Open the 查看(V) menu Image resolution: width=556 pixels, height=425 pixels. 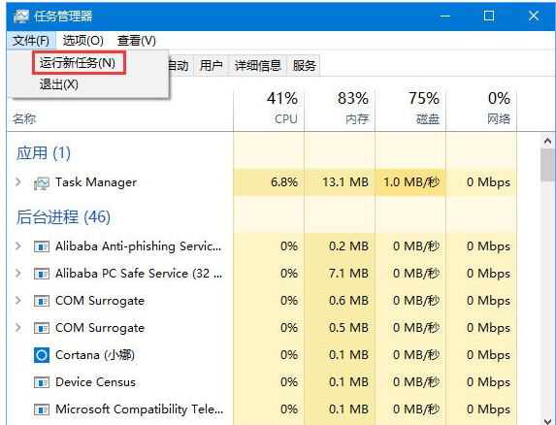137,41
